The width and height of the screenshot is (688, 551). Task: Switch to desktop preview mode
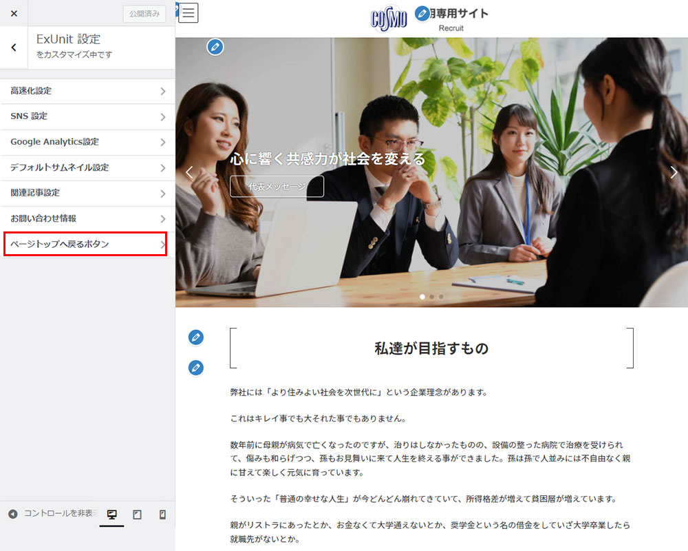click(111, 514)
